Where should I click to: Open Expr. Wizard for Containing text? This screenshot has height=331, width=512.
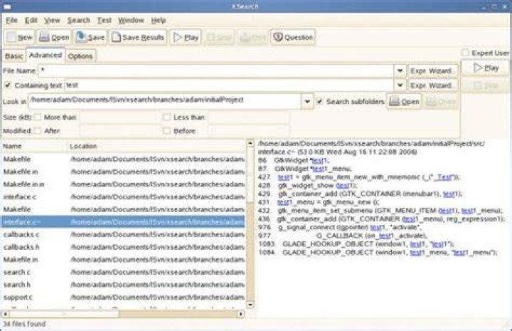(x=432, y=85)
